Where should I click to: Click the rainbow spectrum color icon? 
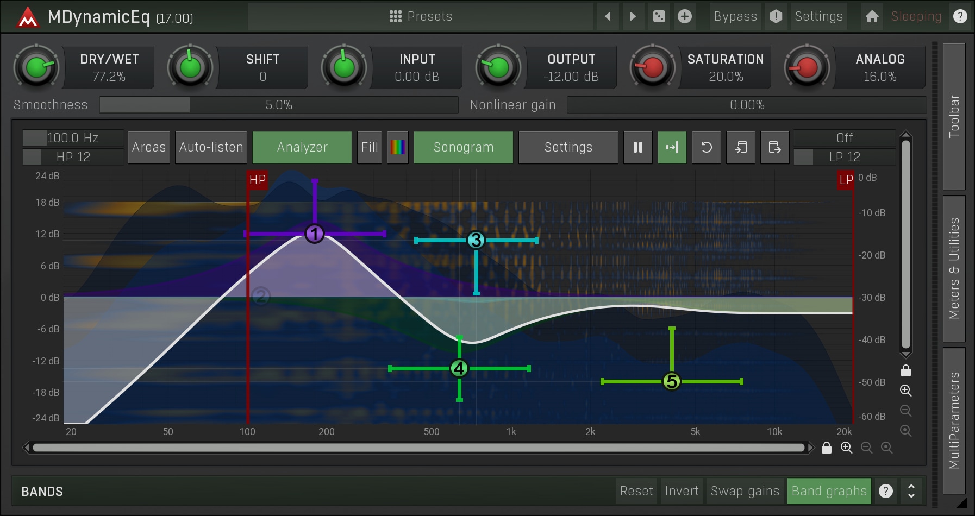coord(398,147)
